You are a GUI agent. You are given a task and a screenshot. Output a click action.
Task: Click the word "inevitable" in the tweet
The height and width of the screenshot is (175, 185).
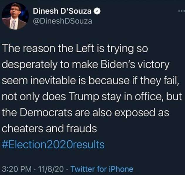(x=53, y=81)
